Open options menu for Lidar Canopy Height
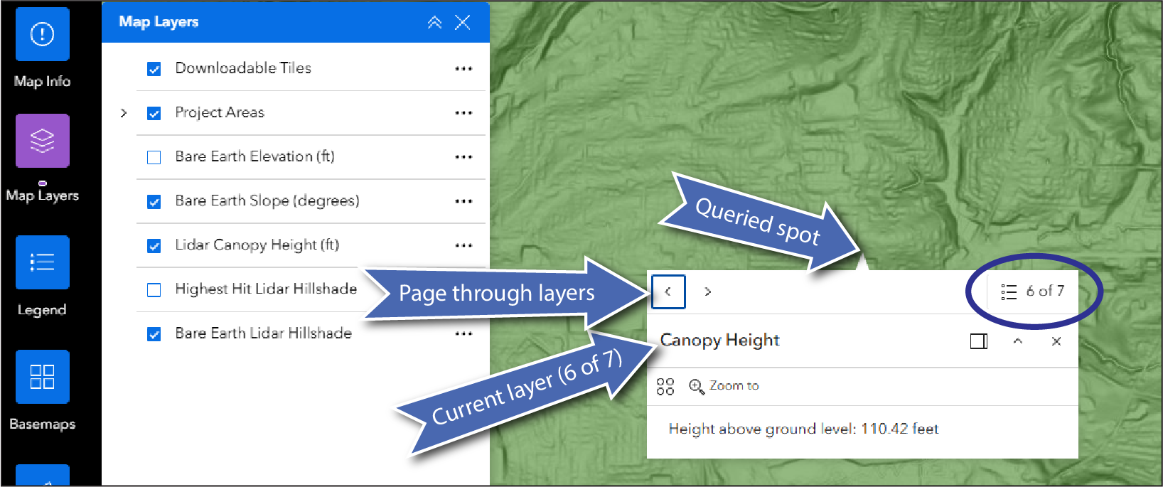 (x=463, y=245)
